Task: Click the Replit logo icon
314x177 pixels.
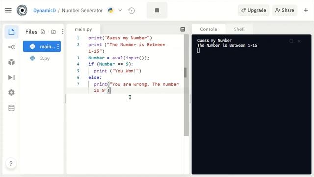Action: click(x=22, y=10)
